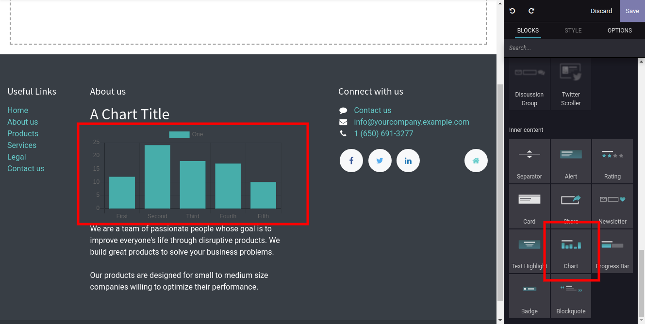Viewport: 645px width, 324px height.
Task: Open the Products footer link
Action: point(23,133)
